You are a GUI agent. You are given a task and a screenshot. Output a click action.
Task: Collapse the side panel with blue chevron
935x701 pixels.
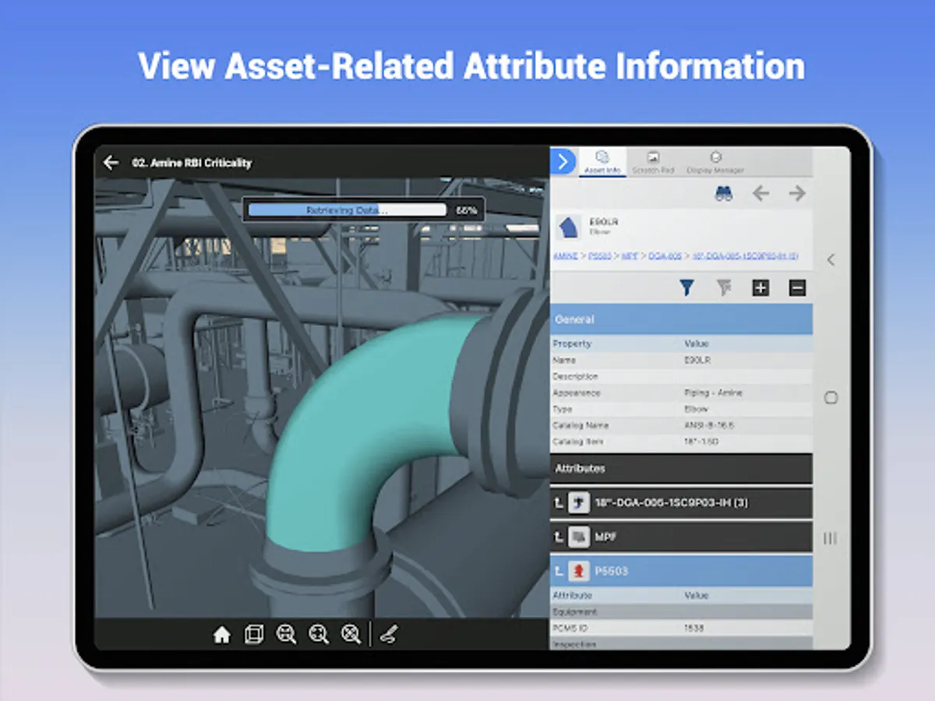563,162
